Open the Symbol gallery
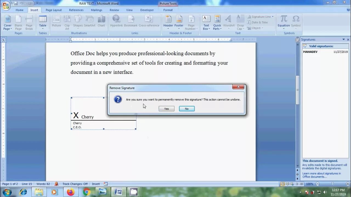351x197 pixels. coord(296,23)
